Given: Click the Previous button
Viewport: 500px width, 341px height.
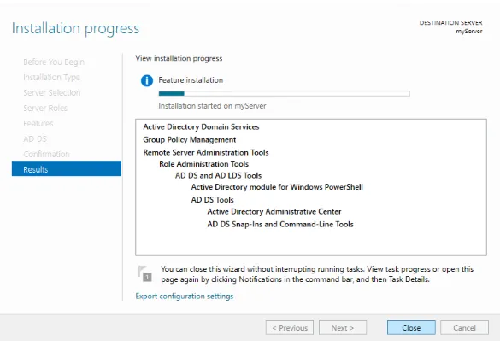Looking at the screenshot, I should tap(290, 327).
